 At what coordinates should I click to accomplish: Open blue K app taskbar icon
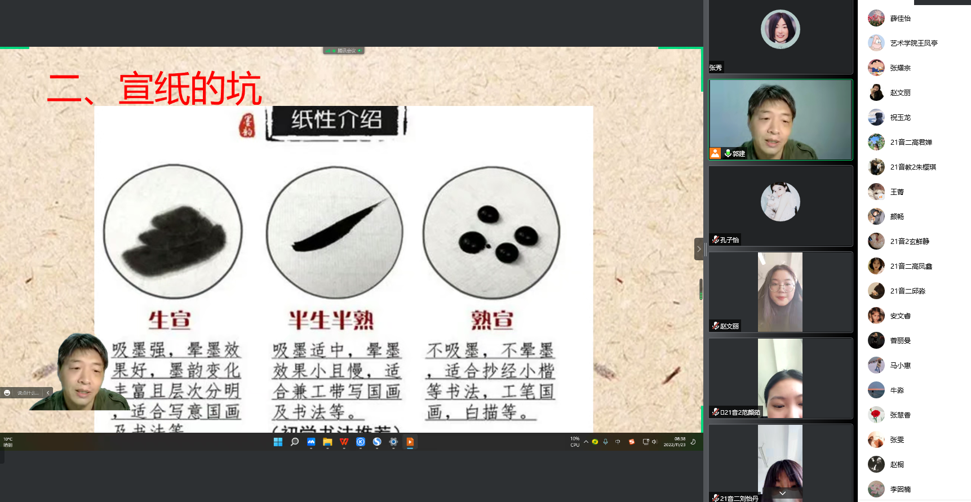pos(361,442)
